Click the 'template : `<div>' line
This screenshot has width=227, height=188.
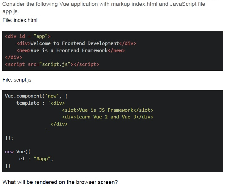click(40, 103)
